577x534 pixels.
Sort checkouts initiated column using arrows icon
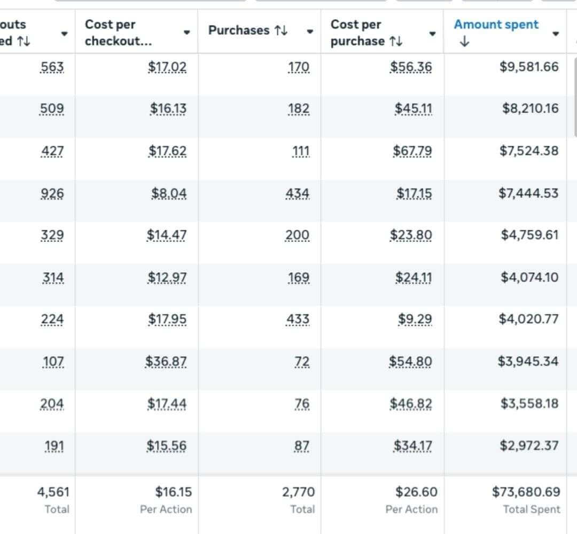coord(24,41)
